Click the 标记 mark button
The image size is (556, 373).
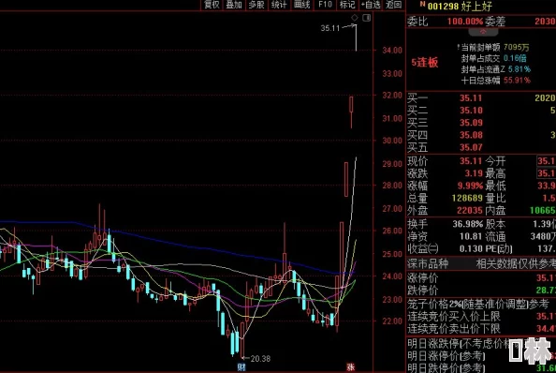pyautogui.click(x=347, y=5)
